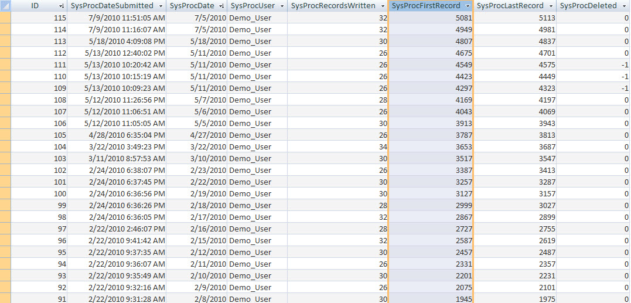Viewport: 631px width, 303px height.
Task: Open SysProcLastRecord column dropdown arrow
Action: (551, 6)
